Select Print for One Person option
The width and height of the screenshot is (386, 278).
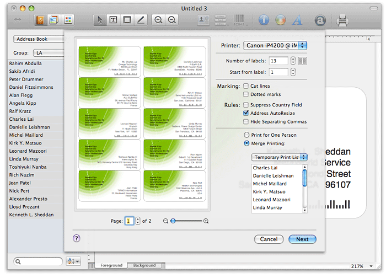click(246, 135)
